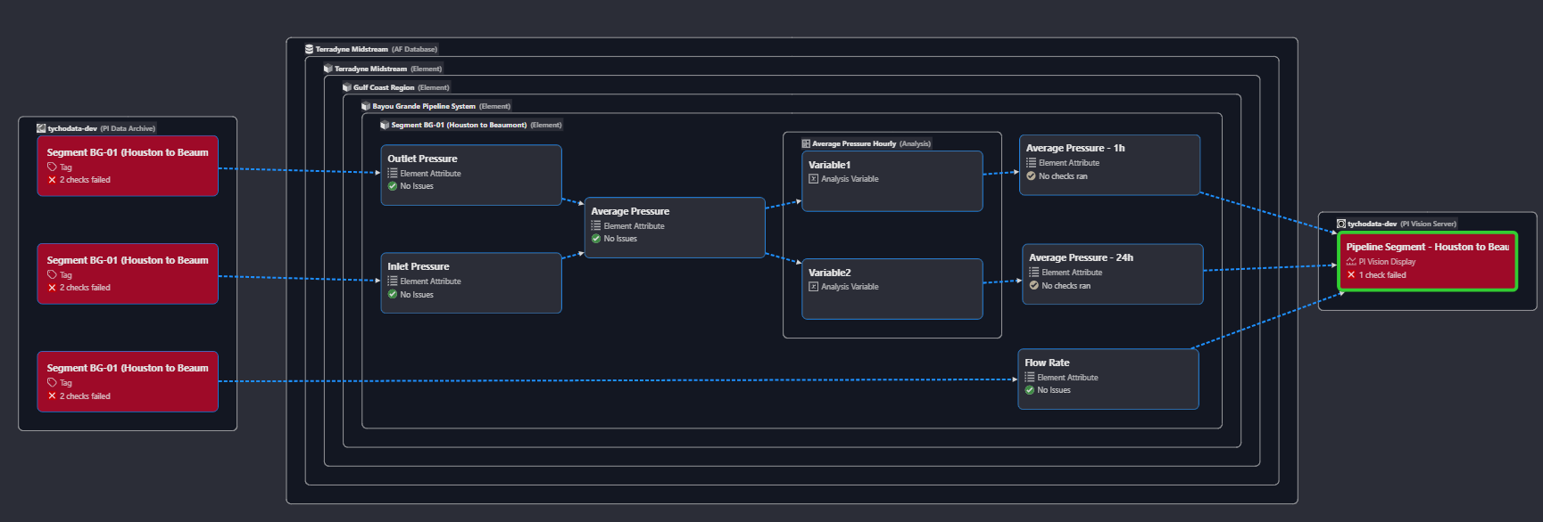Click the tag icon in the node feeding Outlet Pressure
The image size is (1543, 522).
(52, 167)
